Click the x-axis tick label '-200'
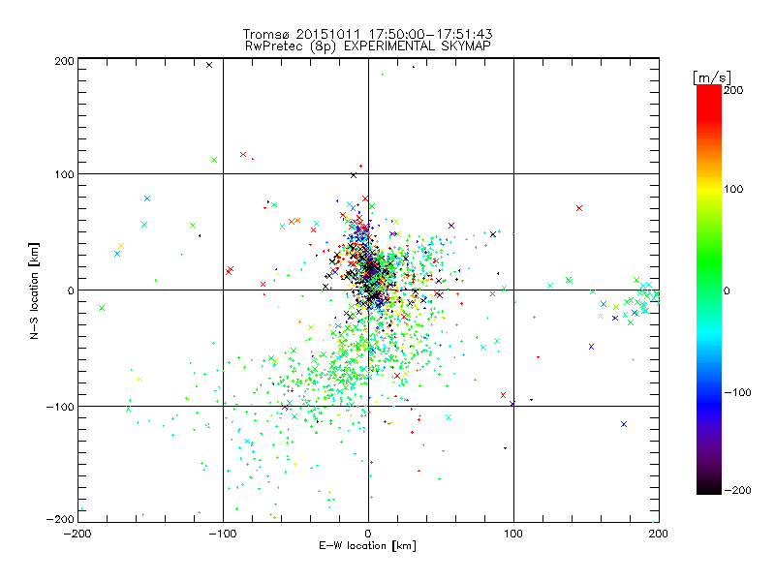Screen dimensions: 775x581 77,534
